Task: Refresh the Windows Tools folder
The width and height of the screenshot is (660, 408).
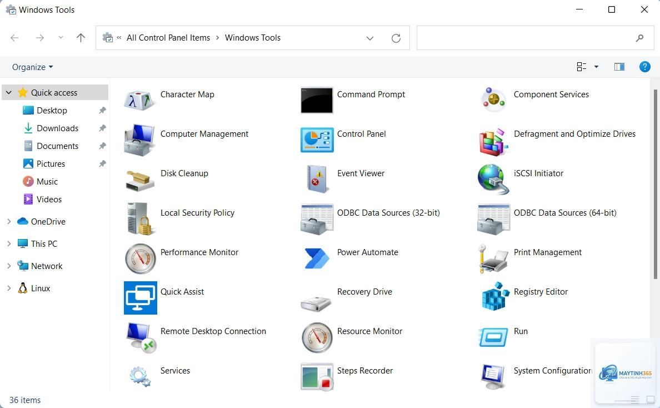Action: [396, 38]
